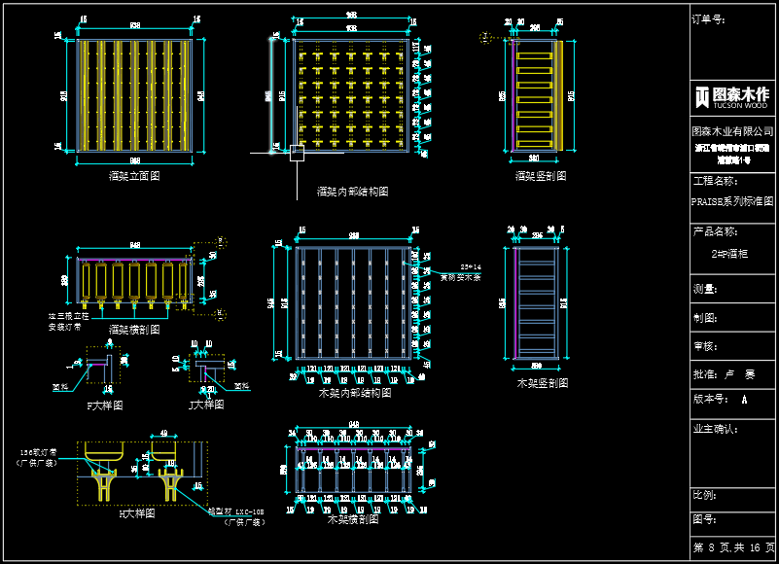Screen dimensions: 779x564
Task: Click the J大样图 detail title
Action: click(x=210, y=405)
